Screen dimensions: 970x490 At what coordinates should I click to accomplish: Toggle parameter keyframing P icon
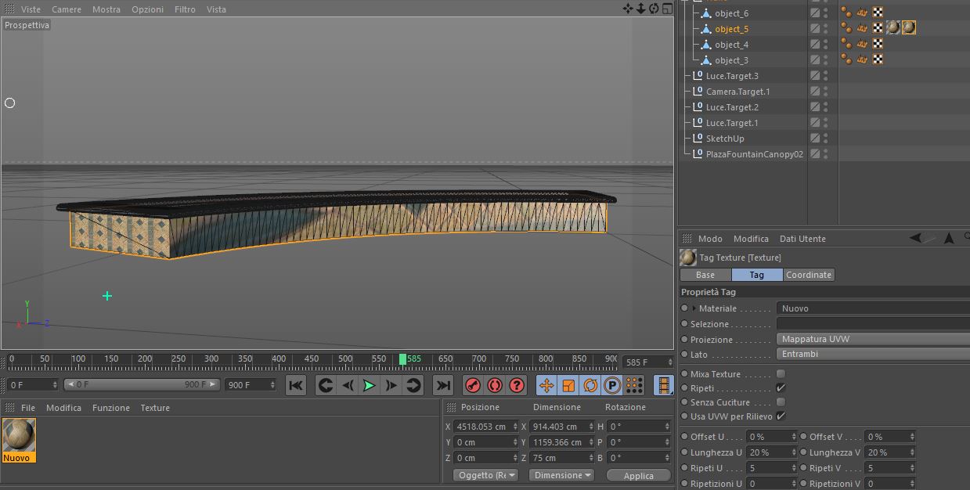(x=612, y=385)
